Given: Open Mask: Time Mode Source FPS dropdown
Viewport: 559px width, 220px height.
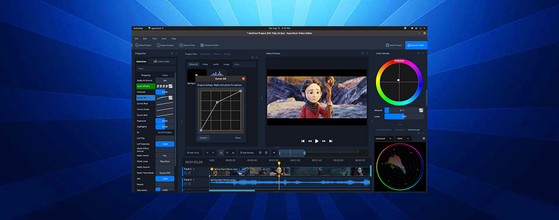Looking at the screenshot, I should tap(165, 173).
